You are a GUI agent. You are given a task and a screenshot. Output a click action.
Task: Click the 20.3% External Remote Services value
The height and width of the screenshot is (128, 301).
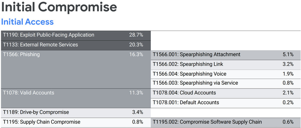point(136,45)
